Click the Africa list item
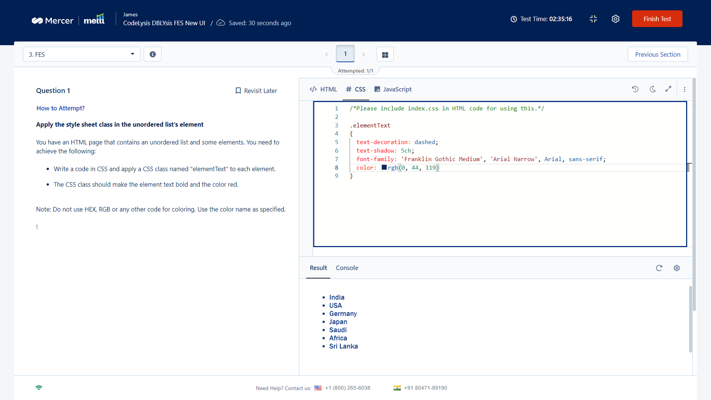 [x=338, y=338]
